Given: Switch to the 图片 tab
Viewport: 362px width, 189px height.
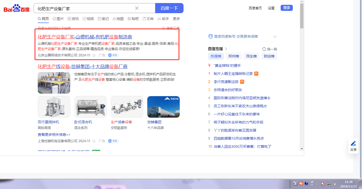Looking at the screenshot, I should click(x=58, y=19).
